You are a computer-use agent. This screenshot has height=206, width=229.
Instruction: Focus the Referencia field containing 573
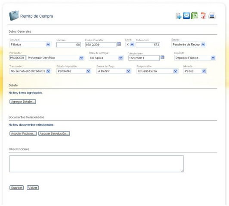pos(148,45)
